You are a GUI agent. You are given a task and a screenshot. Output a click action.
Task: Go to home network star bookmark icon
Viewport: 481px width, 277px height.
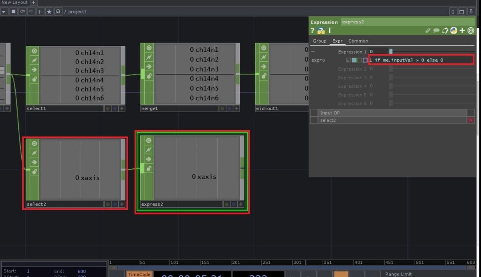pyautogui.click(x=49, y=12)
